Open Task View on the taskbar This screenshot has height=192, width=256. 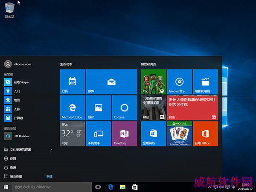pyautogui.click(x=98, y=187)
